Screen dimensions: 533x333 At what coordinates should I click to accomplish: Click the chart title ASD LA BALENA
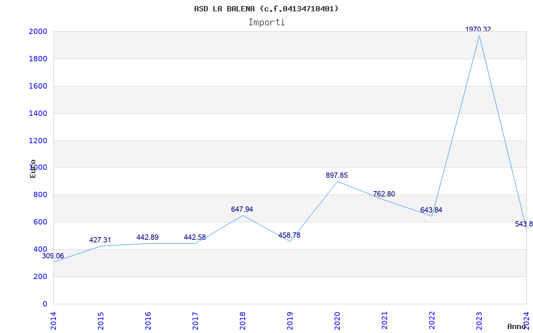pyautogui.click(x=266, y=9)
